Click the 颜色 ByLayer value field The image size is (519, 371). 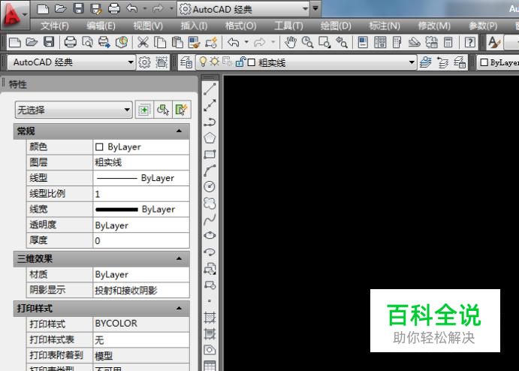pos(141,147)
